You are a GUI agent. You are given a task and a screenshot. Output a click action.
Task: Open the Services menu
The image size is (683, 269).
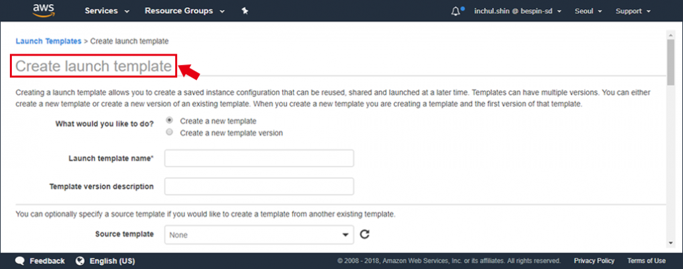tap(107, 11)
